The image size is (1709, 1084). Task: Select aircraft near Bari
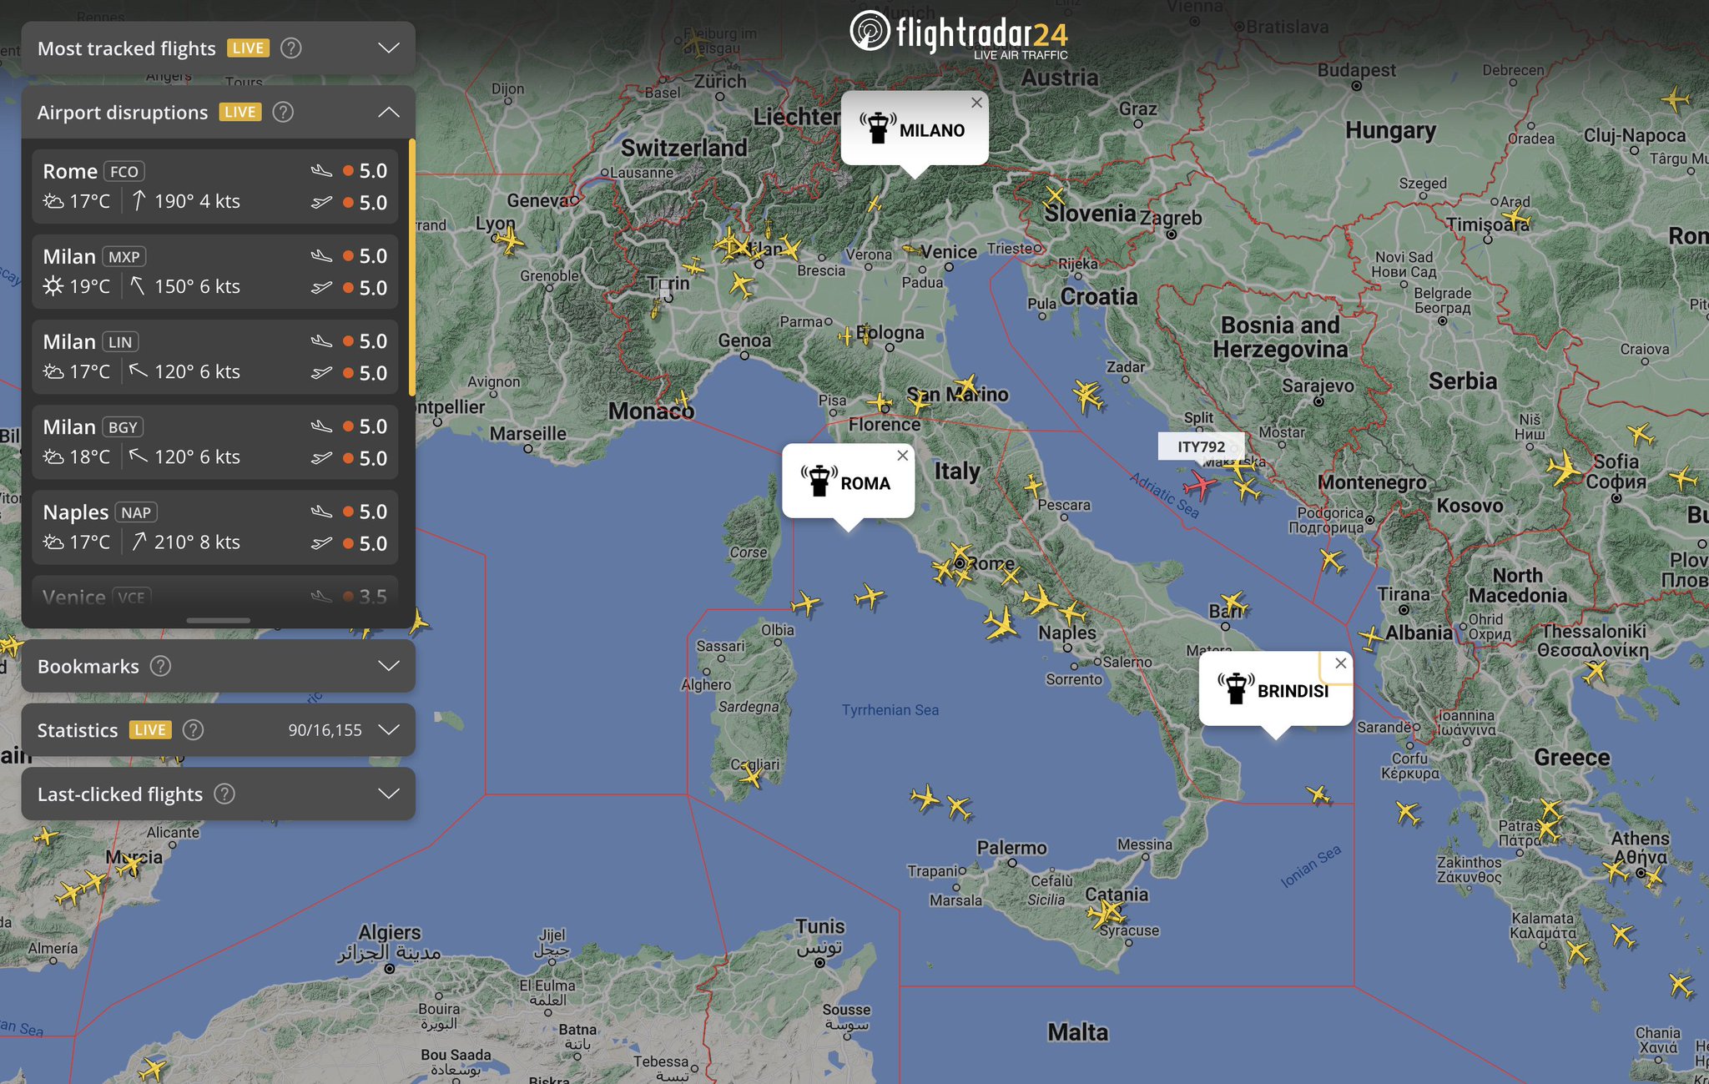tap(1233, 603)
